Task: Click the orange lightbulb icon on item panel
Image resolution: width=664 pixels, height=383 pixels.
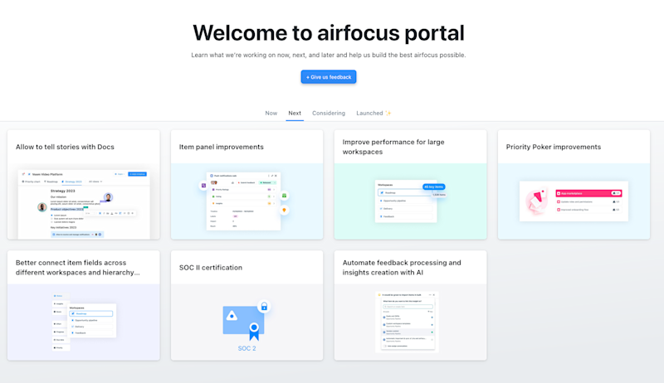Action: 284,210
